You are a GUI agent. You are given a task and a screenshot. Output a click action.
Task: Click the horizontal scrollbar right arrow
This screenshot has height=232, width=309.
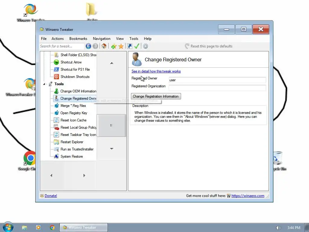click(x=84, y=176)
